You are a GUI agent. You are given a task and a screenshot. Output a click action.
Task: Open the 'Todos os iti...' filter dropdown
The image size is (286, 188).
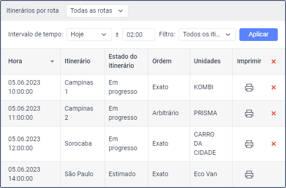point(207,35)
